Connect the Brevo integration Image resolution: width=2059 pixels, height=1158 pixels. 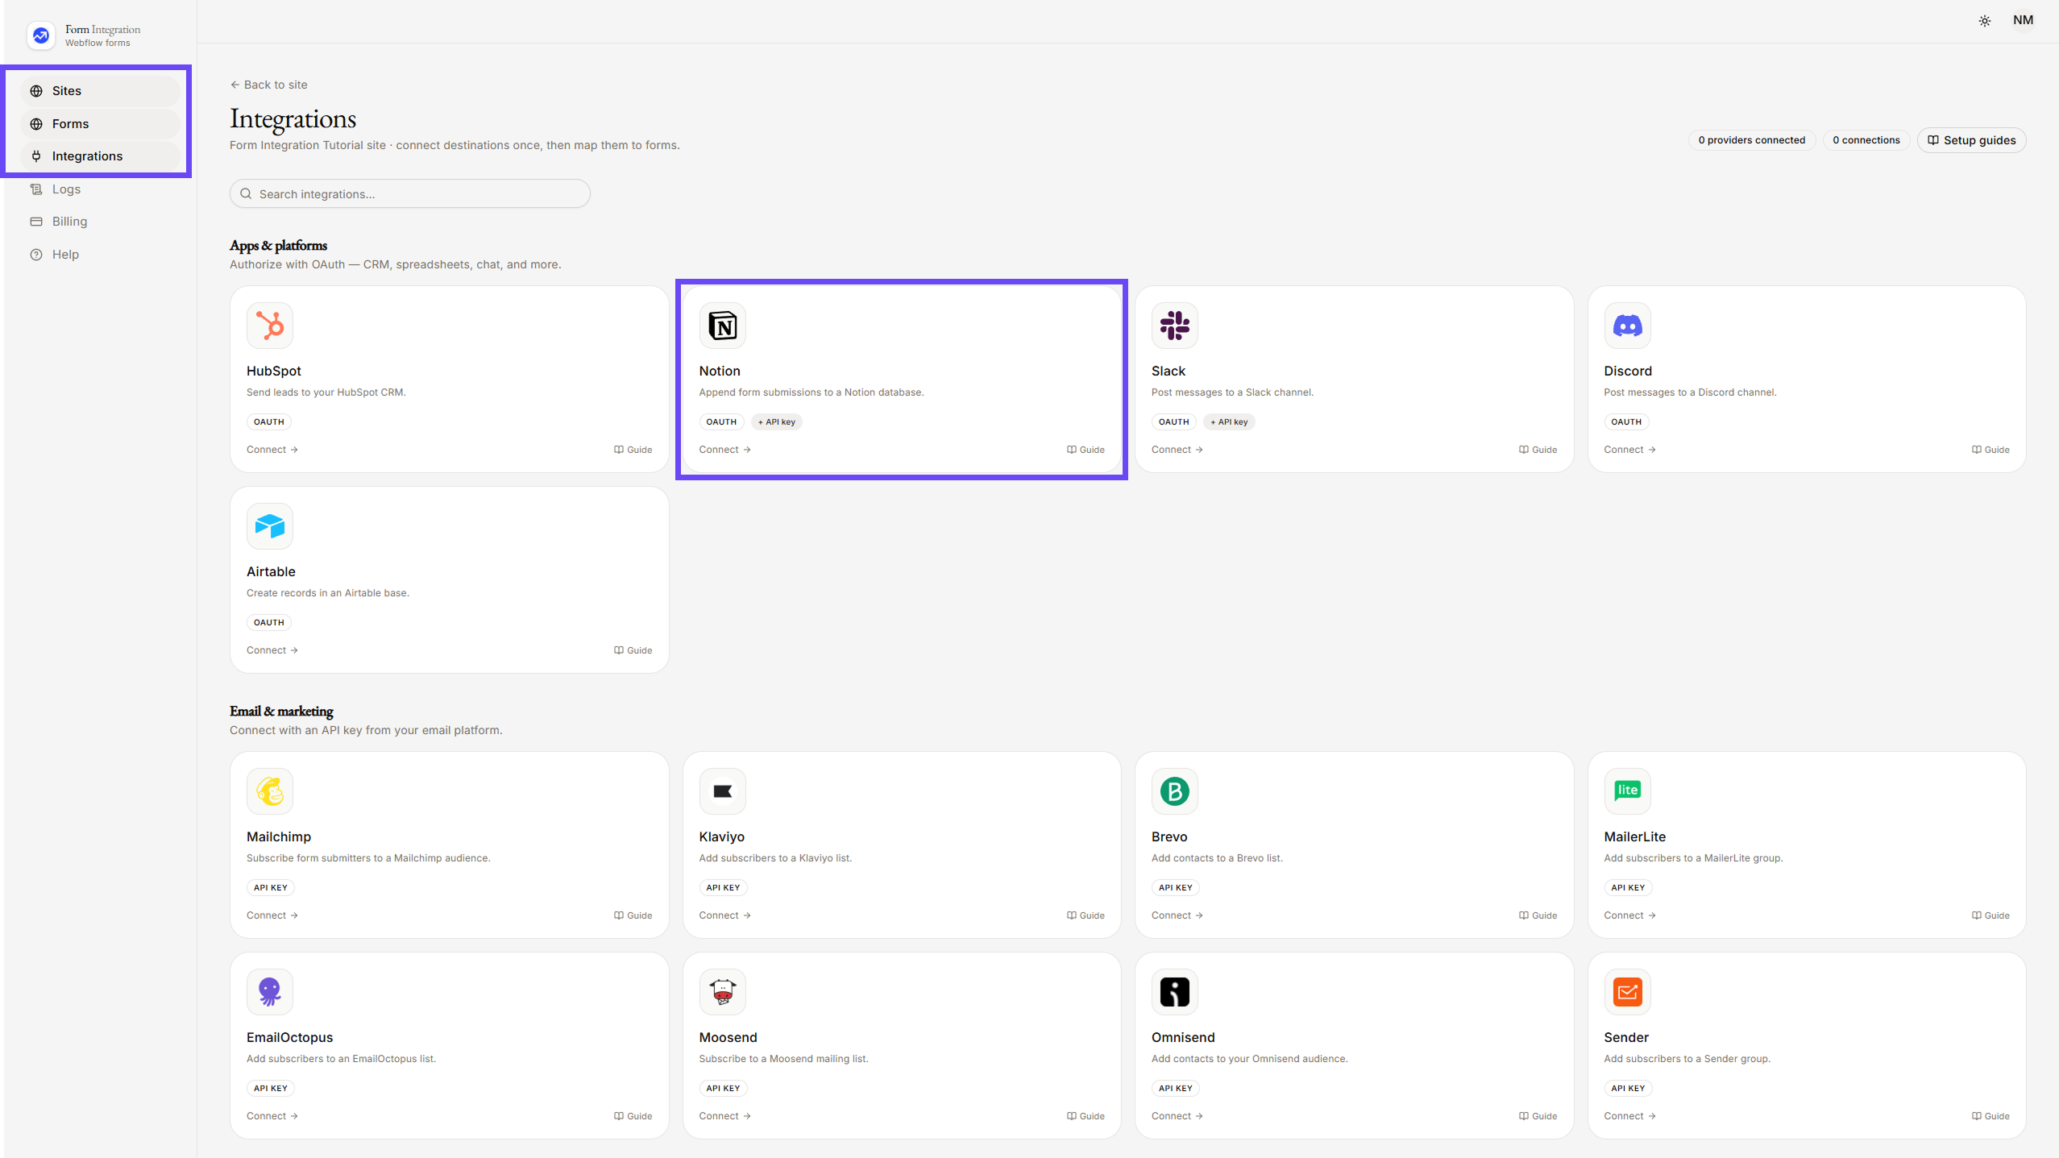pos(1177,915)
